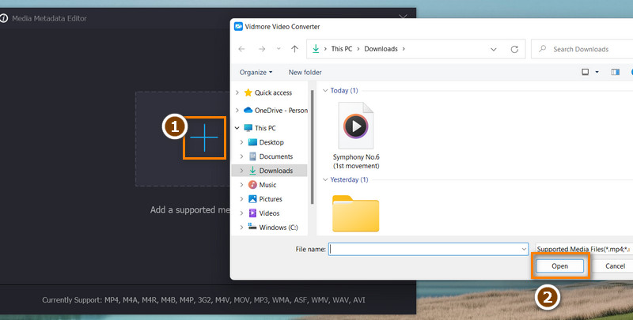
Task: Click the Back navigation arrow
Action: click(x=241, y=49)
